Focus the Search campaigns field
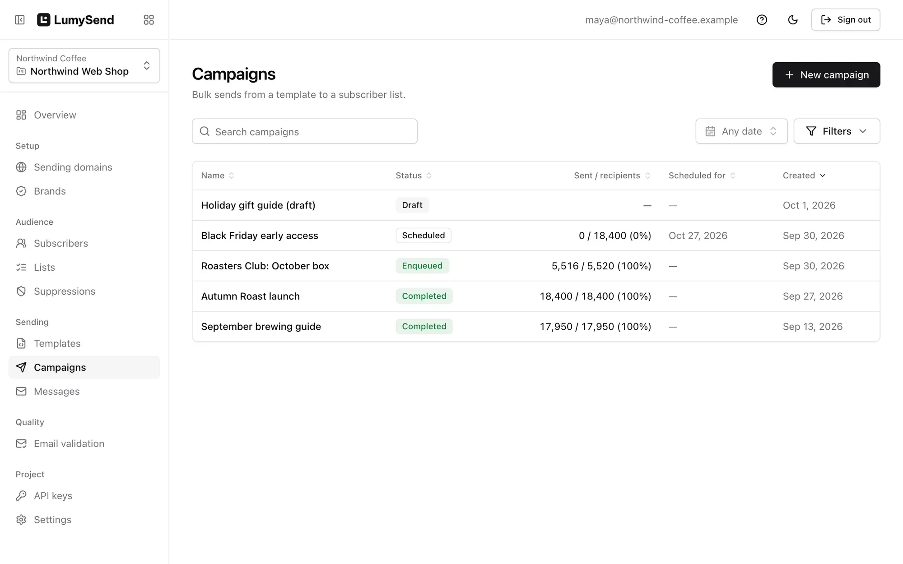The width and height of the screenshot is (903, 564). click(x=305, y=131)
